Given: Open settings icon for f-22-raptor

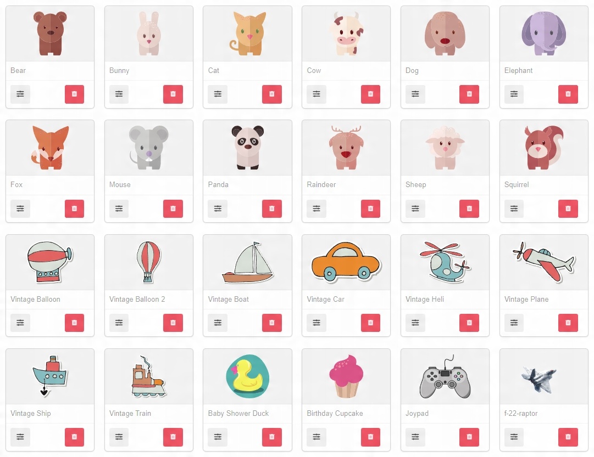Looking at the screenshot, I should (514, 437).
